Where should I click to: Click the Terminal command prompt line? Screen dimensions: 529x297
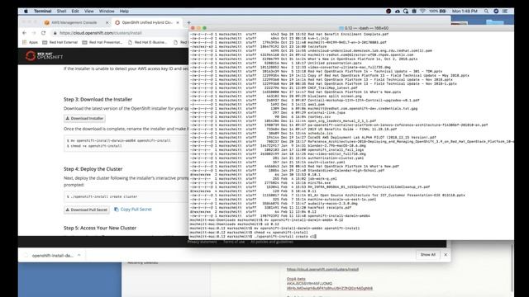coord(253,237)
